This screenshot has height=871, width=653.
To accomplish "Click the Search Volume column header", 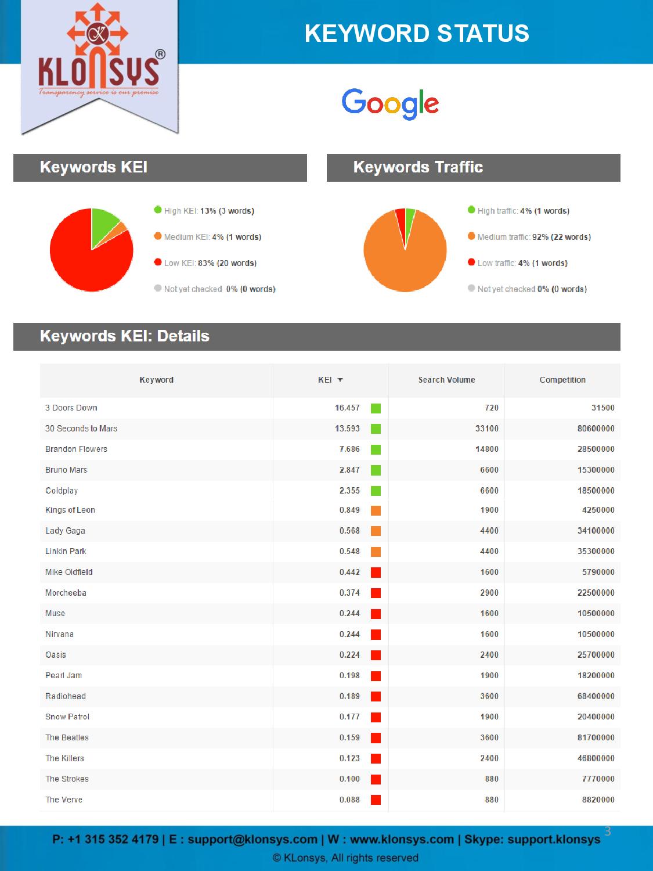I will click(446, 380).
